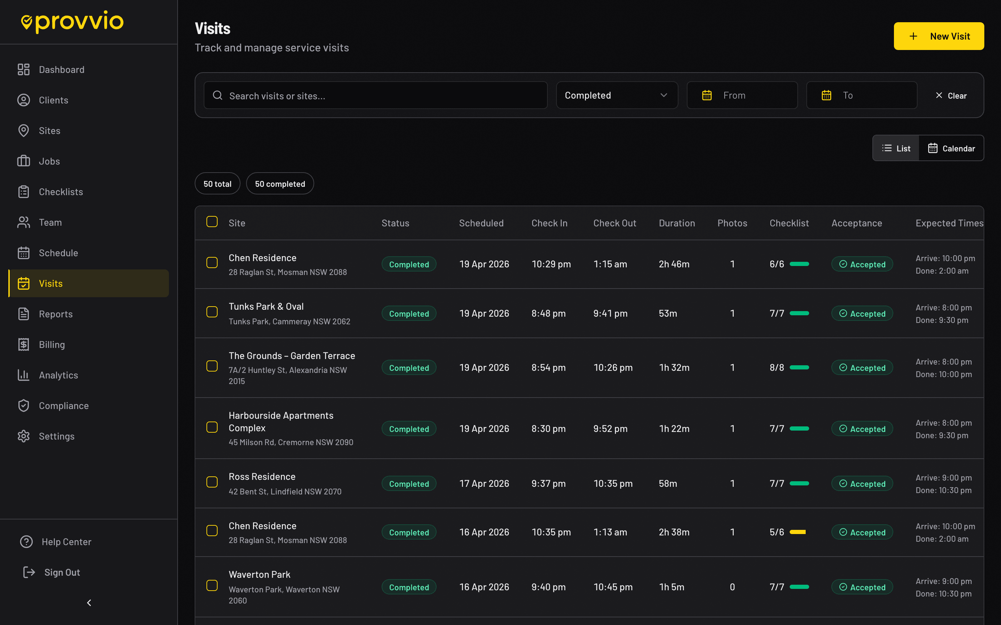
Task: Open Sites using the map pin icon
Action: (x=24, y=131)
